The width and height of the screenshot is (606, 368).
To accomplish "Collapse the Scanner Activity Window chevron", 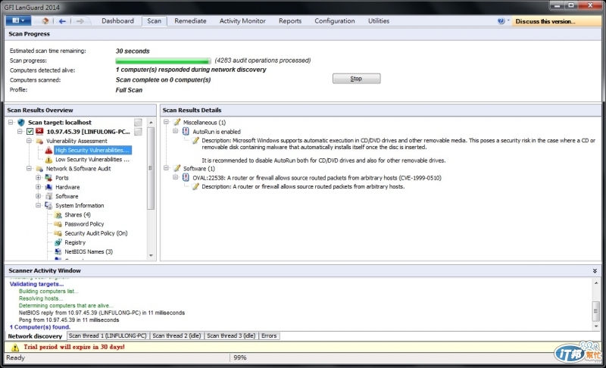I will point(595,271).
